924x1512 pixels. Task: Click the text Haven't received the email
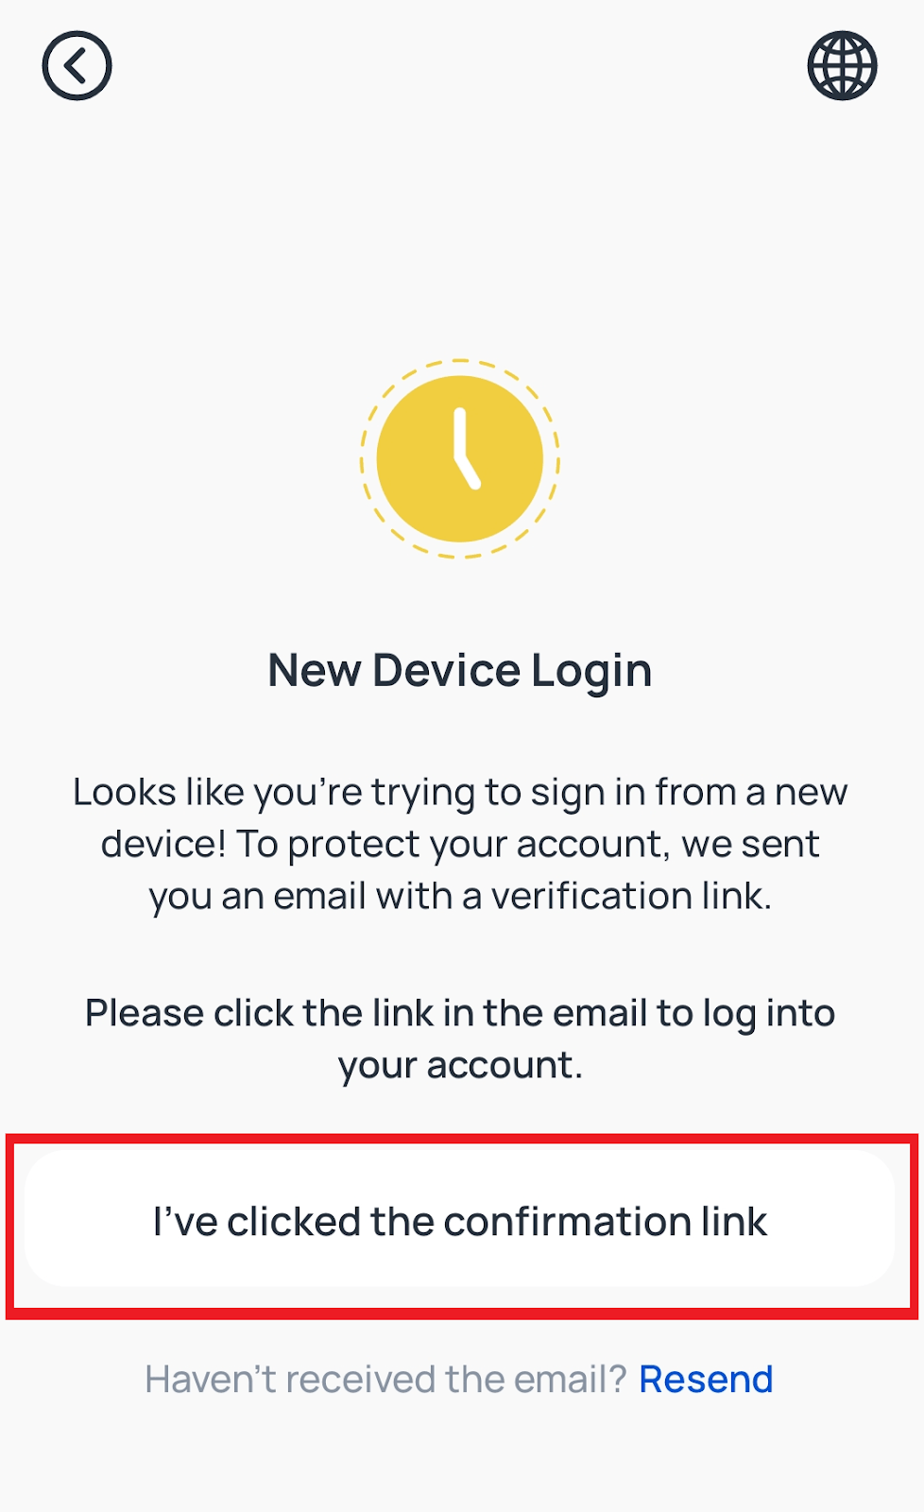386,1378
